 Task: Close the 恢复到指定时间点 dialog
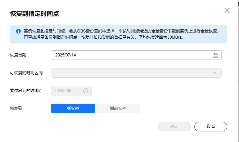(x=227, y=11)
